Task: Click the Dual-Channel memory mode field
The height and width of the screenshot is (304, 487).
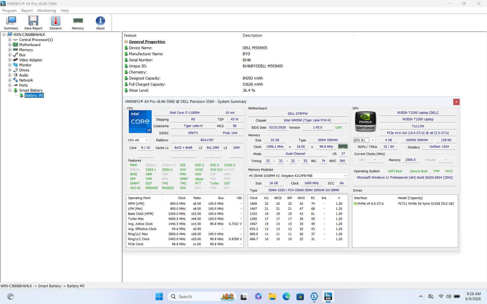Action: click(x=295, y=154)
